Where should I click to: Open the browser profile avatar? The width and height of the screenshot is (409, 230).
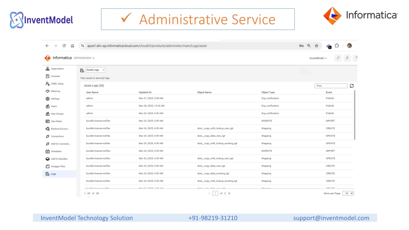[x=349, y=46]
